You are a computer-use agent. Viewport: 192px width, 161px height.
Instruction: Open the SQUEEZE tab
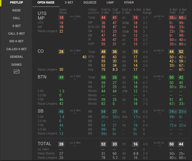tap(90, 3)
